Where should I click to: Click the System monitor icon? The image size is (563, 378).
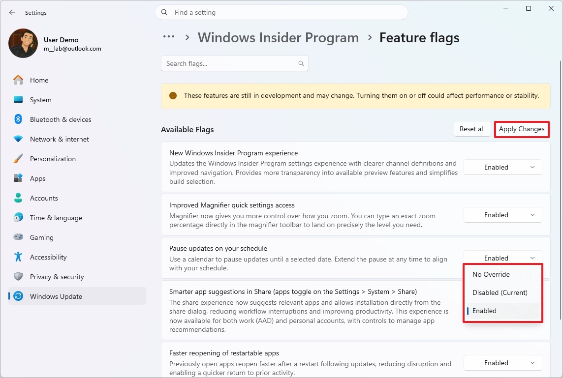[18, 100]
